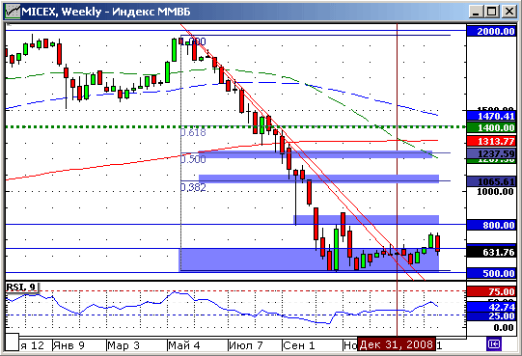Viewport: 522px width, 356px height.
Task: Select the RSI 25.00 level label
Action: (491, 315)
